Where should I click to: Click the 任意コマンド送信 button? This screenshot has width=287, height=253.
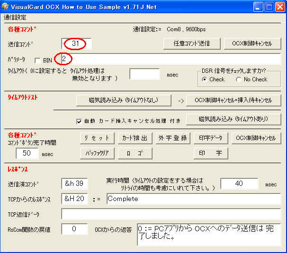192,44
